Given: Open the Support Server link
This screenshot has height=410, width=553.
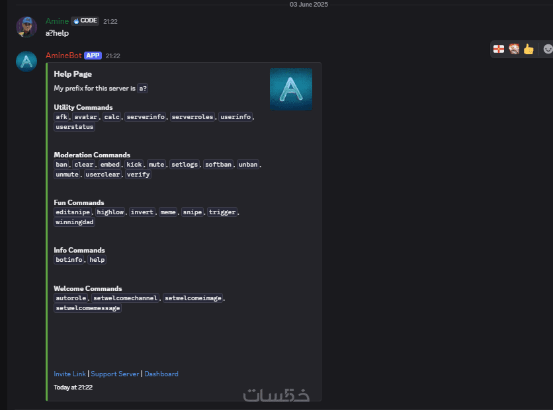Looking at the screenshot, I should pos(115,374).
